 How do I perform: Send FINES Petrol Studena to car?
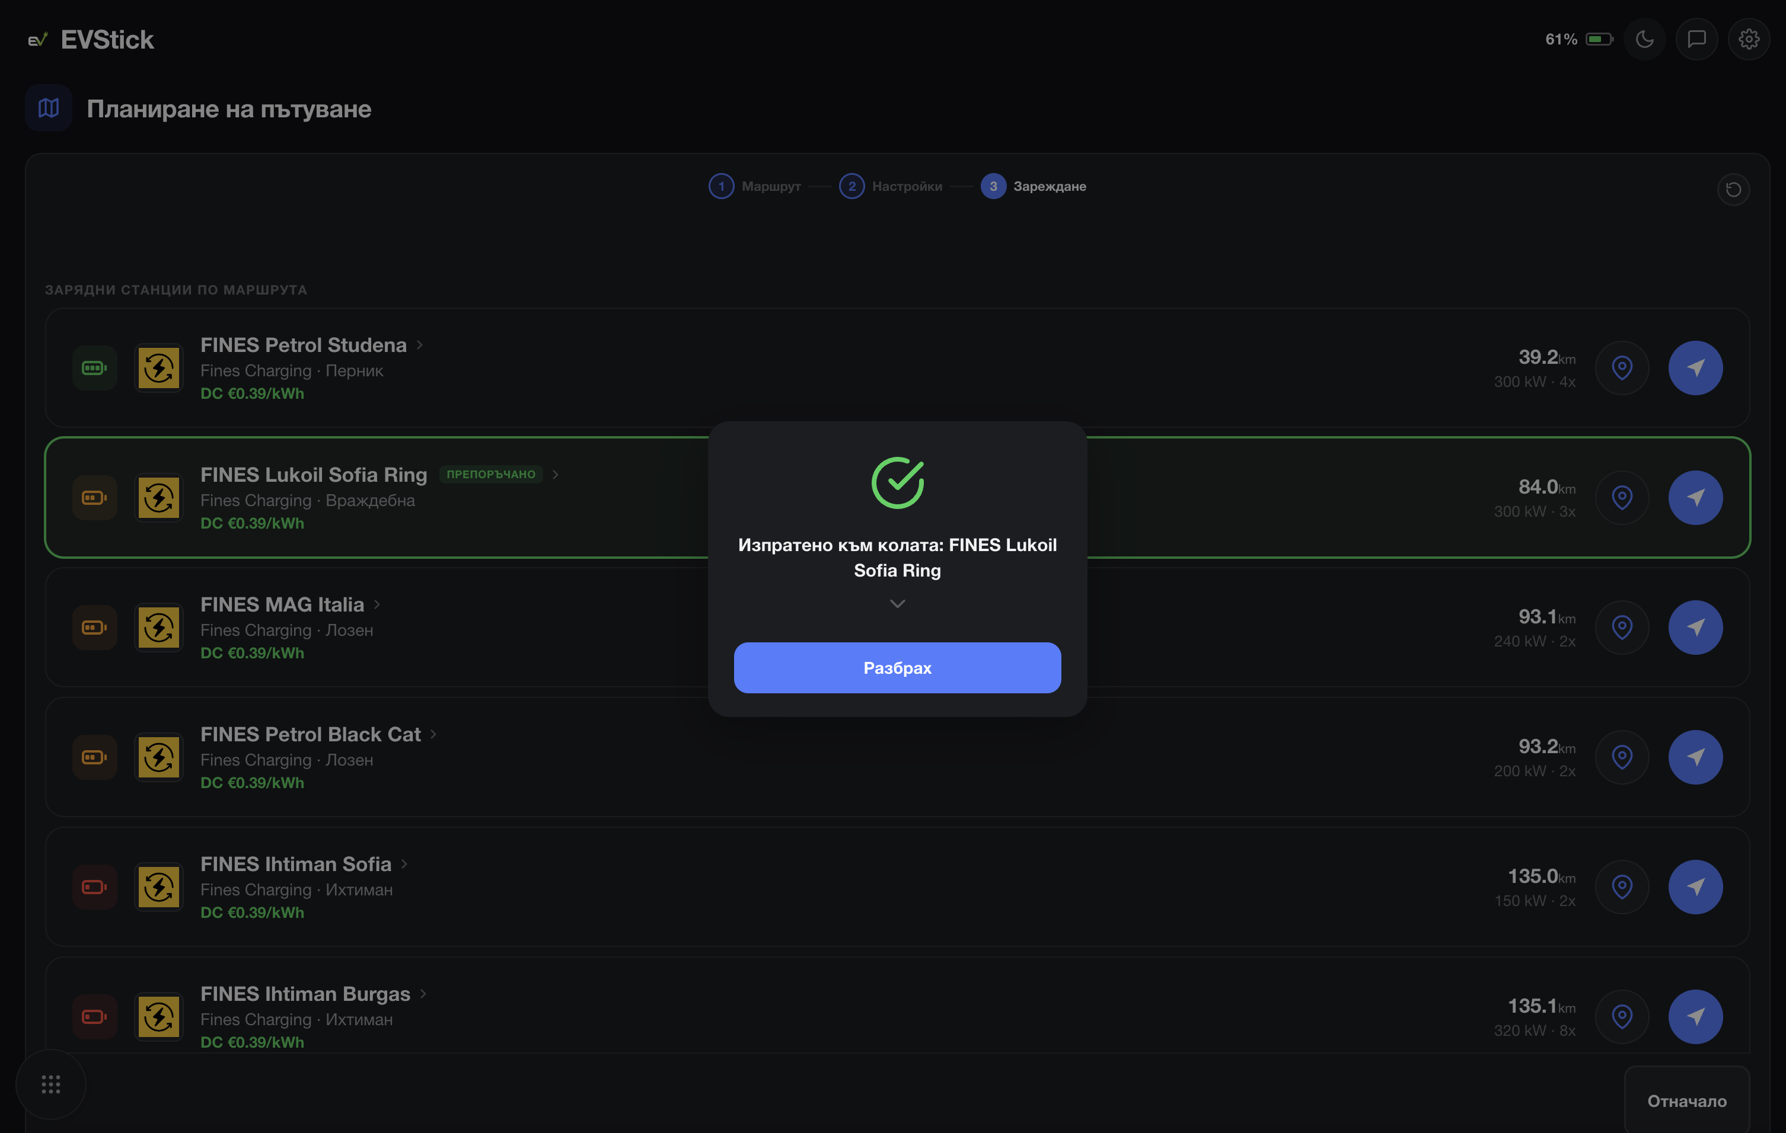click(1695, 367)
